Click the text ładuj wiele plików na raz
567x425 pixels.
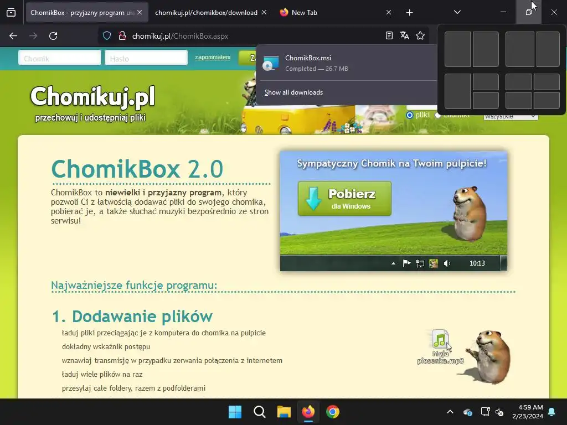tap(102, 375)
